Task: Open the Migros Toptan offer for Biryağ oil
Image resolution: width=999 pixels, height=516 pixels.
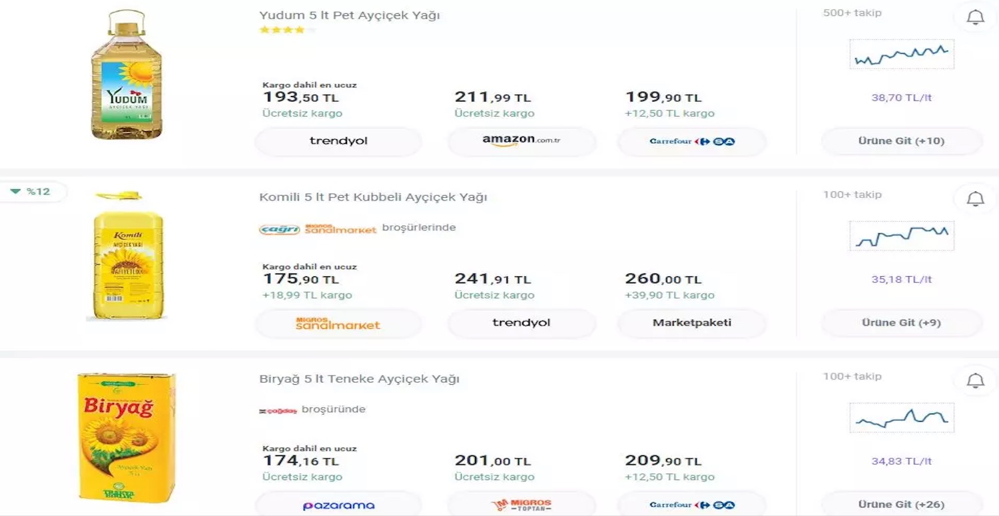Action: pyautogui.click(x=521, y=505)
